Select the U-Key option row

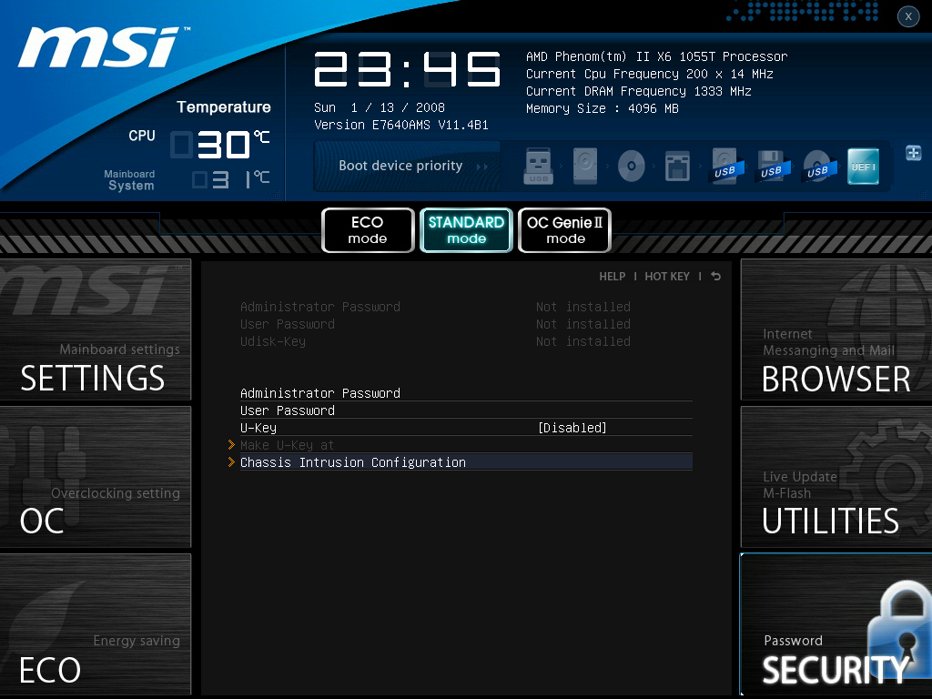click(466, 428)
